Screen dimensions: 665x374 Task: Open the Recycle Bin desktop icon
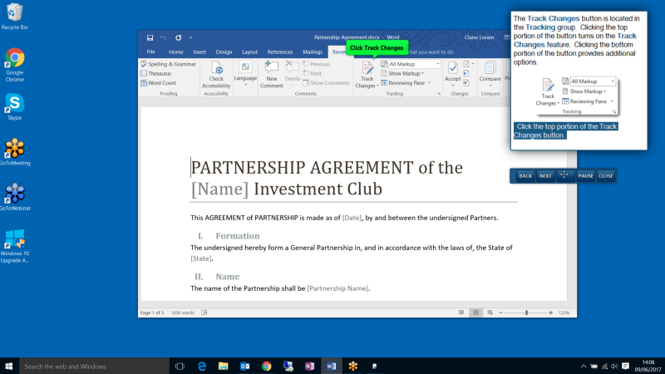pyautogui.click(x=14, y=17)
